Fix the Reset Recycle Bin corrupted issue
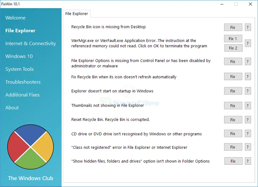 (x=233, y=120)
